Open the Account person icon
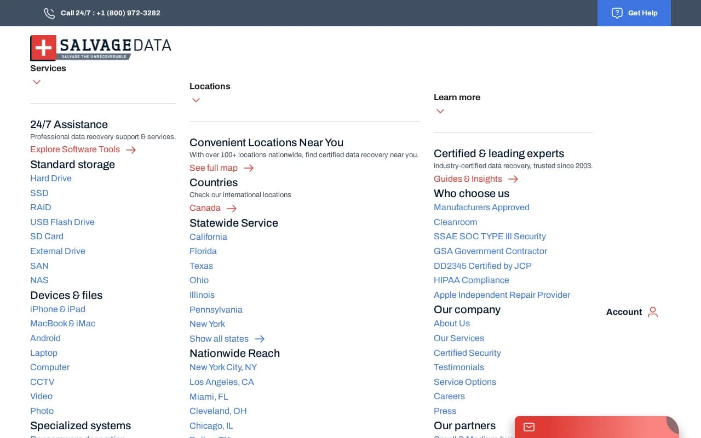The width and height of the screenshot is (701, 438). (x=652, y=312)
